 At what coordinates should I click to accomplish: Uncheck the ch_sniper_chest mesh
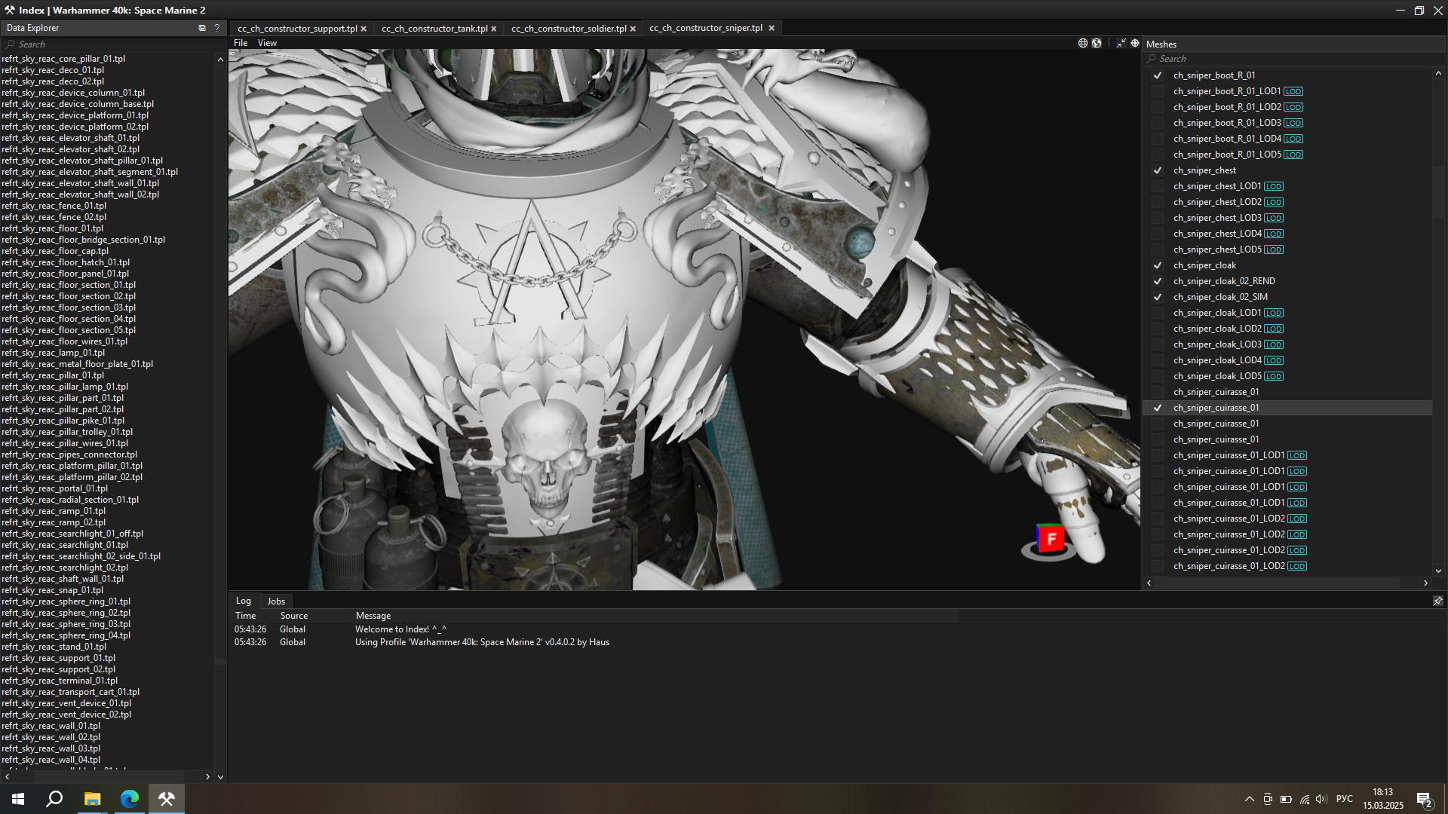pyautogui.click(x=1157, y=170)
